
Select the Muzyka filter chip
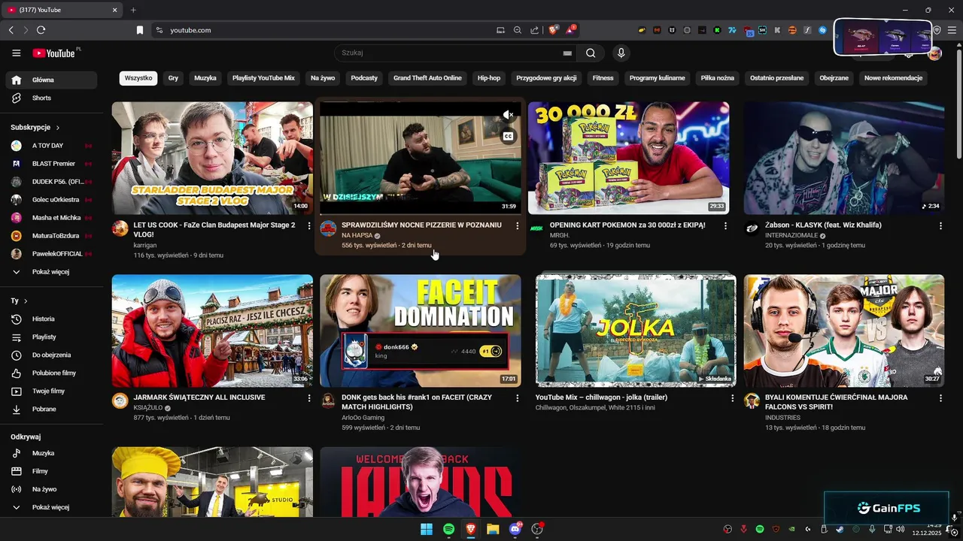[x=205, y=78]
